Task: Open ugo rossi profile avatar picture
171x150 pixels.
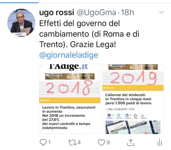Action: click(x=21, y=23)
